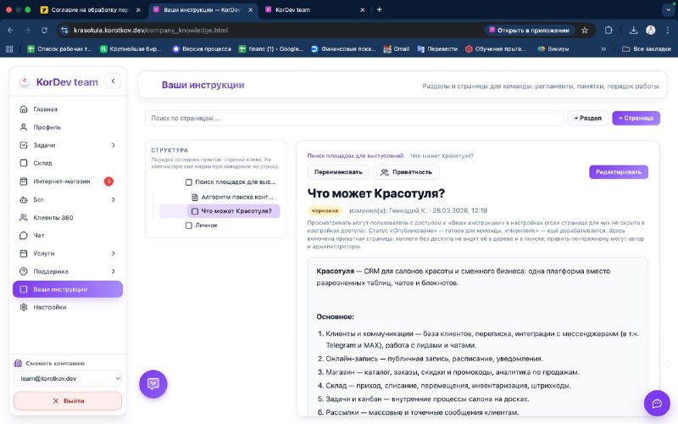
Task: Expand the Бот submenu chevron
Action: coord(114,199)
